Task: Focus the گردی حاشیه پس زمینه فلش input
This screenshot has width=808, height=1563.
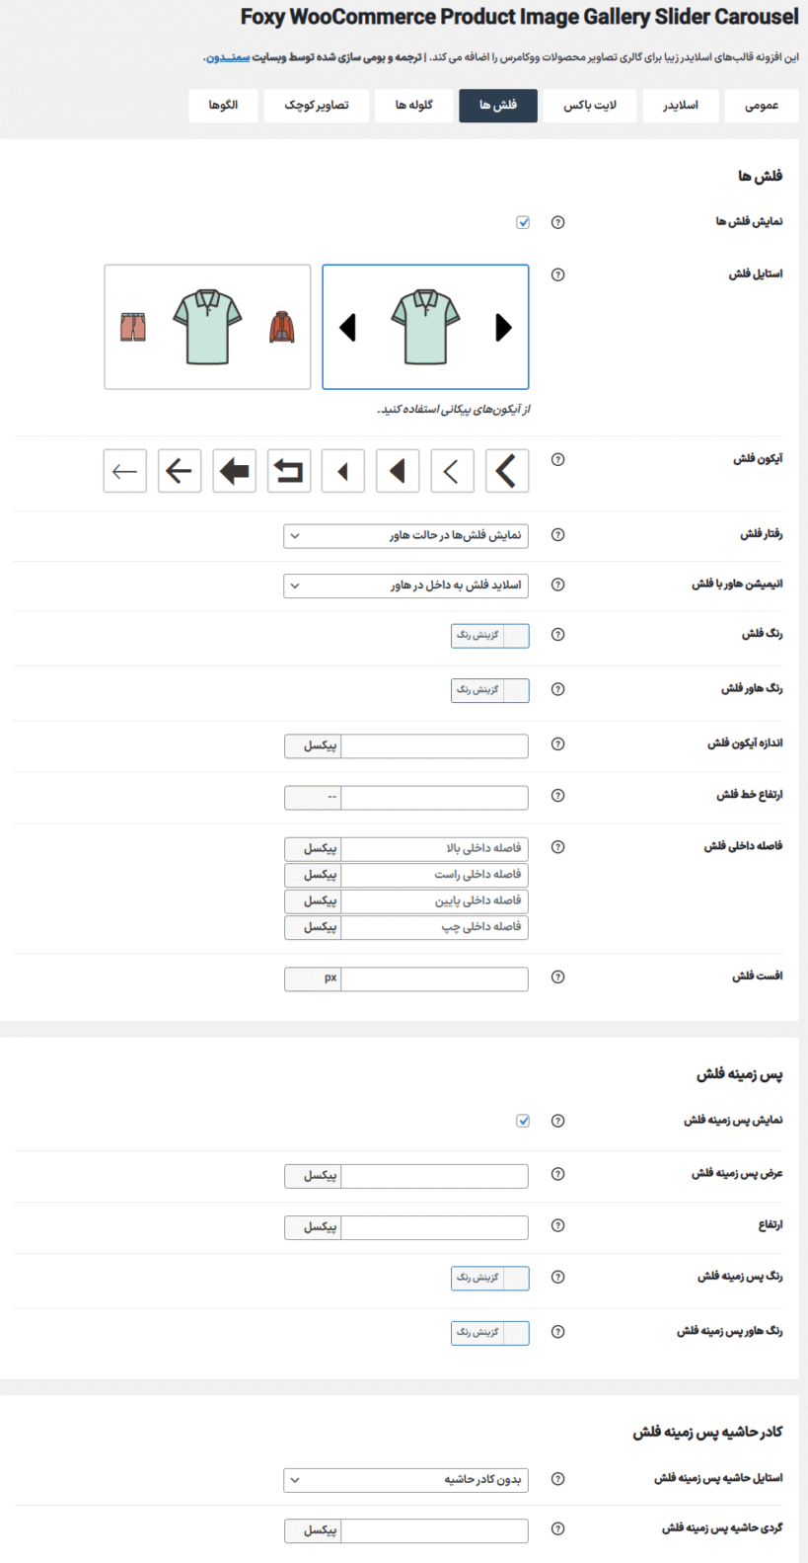Action: pos(434,1530)
